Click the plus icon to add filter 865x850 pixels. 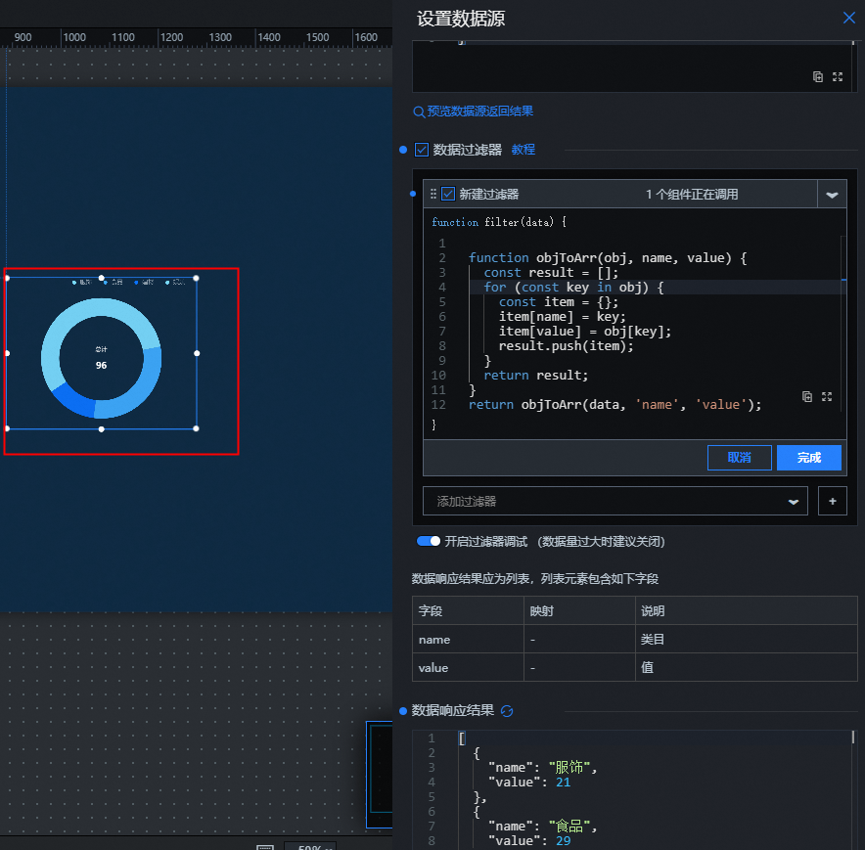point(832,501)
